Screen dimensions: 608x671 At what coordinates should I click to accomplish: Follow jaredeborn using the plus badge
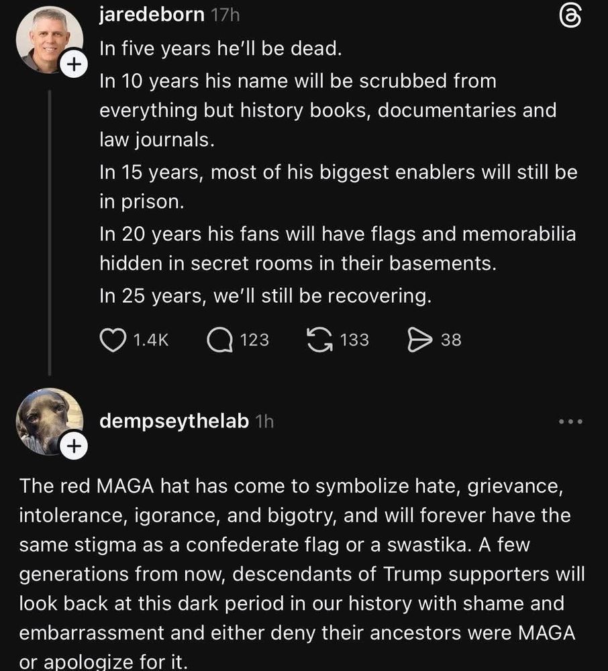(x=74, y=64)
